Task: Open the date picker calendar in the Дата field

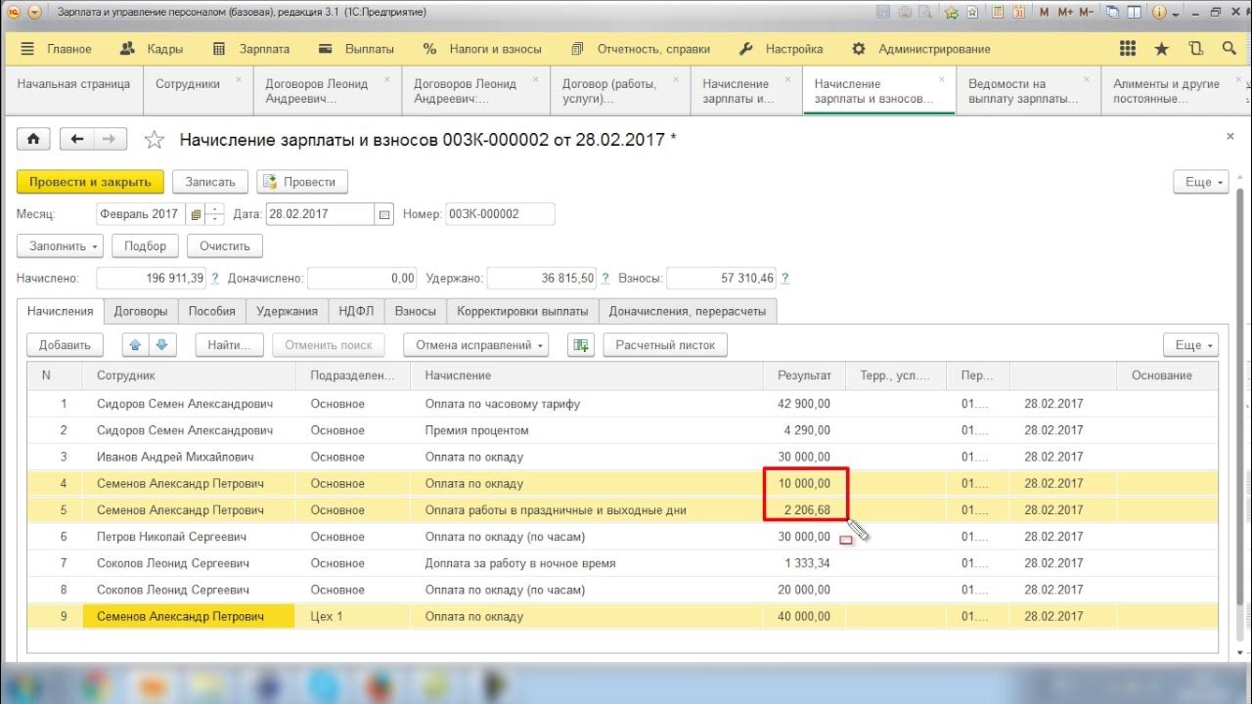Action: (x=384, y=214)
